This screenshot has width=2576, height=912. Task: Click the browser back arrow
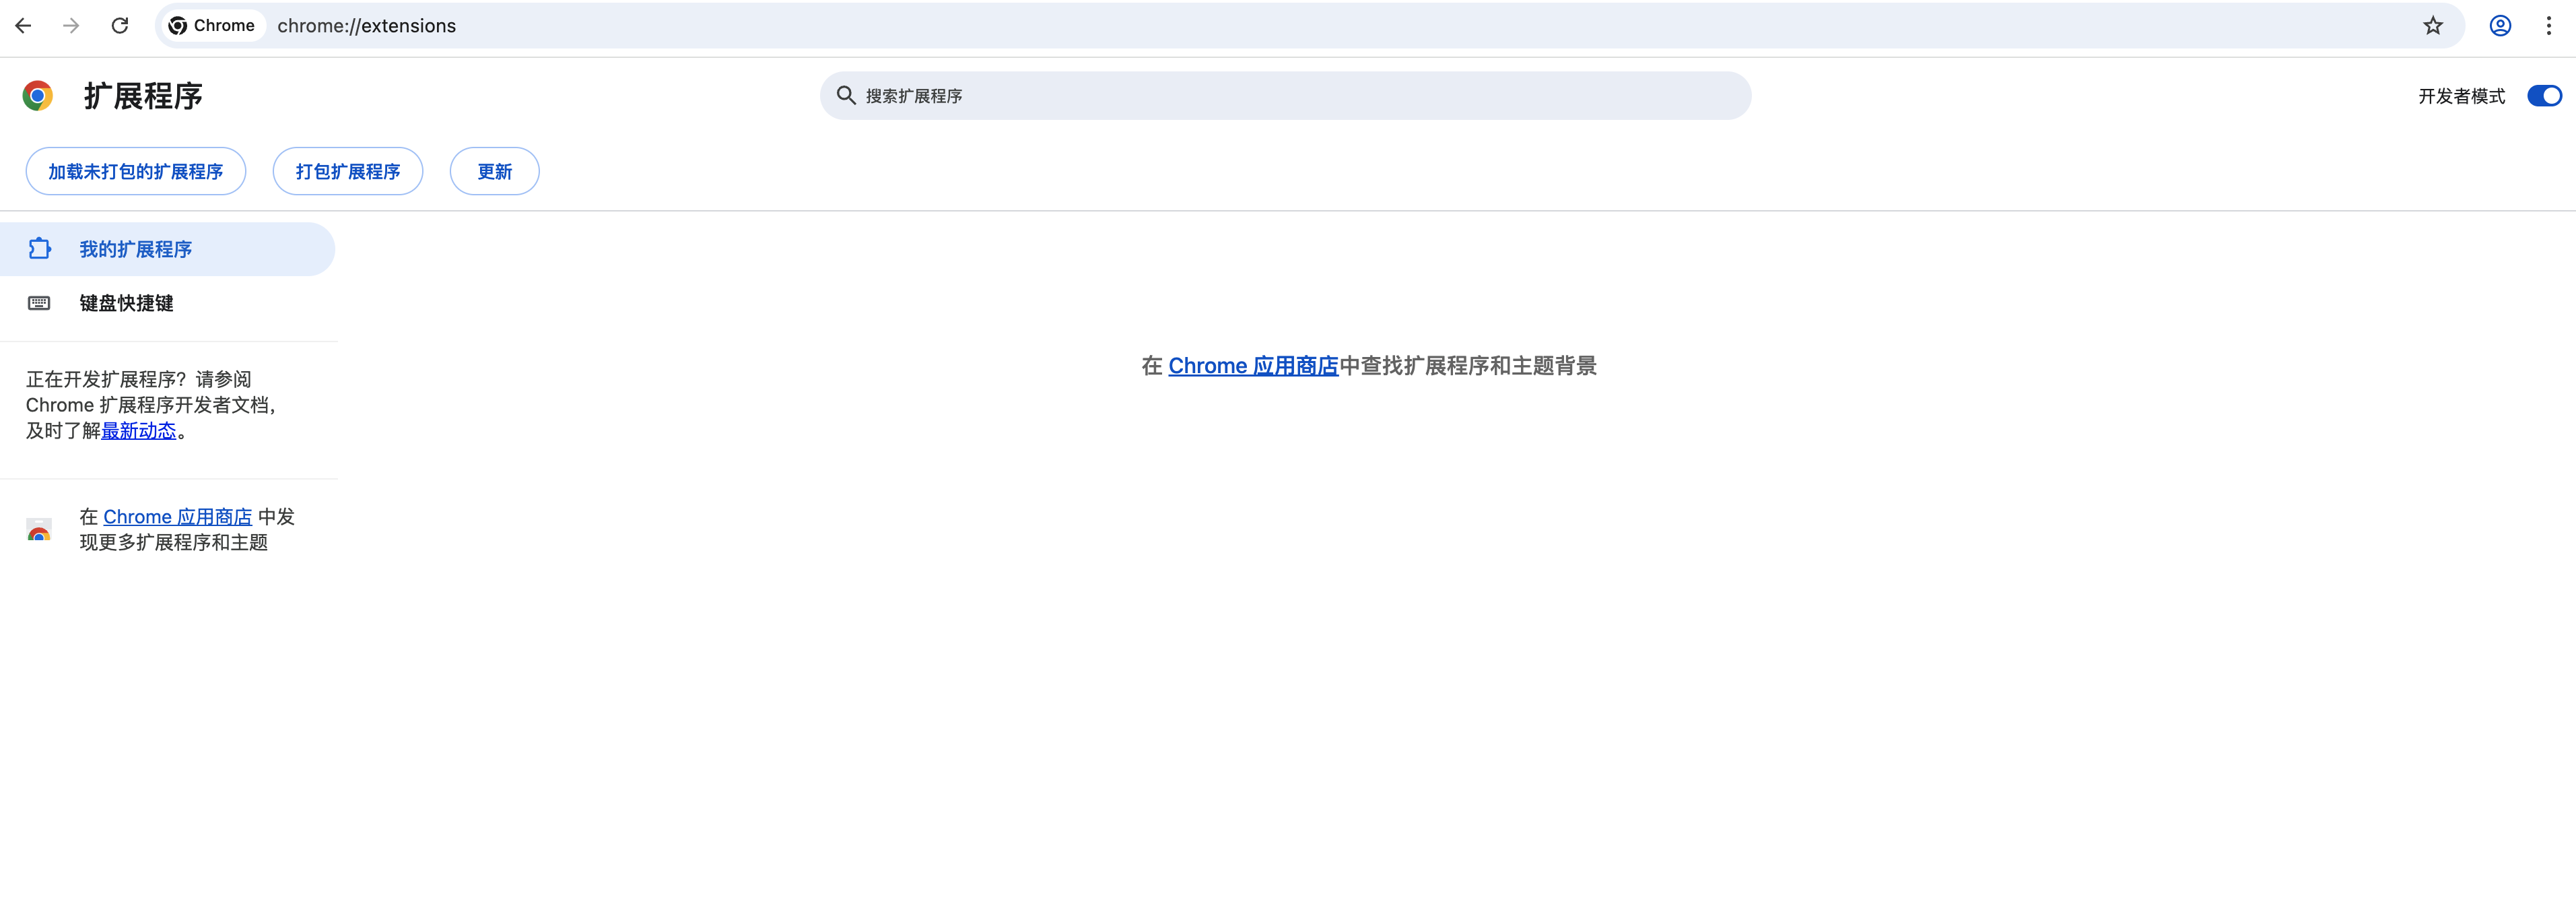coord(24,26)
